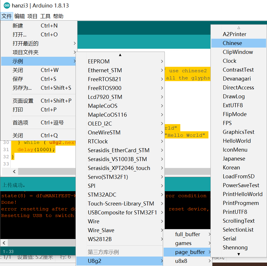Select 保存 to save the sketch

coord(18,79)
